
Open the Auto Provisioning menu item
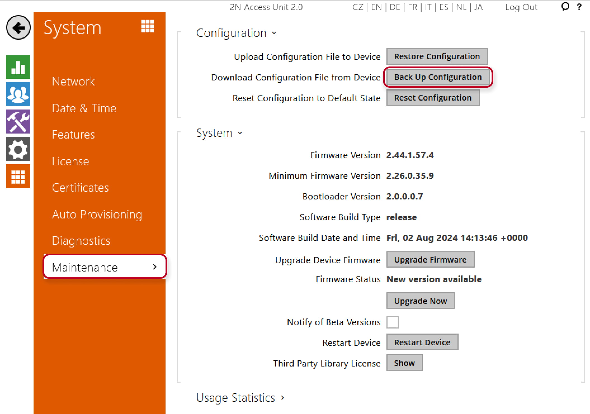point(97,215)
